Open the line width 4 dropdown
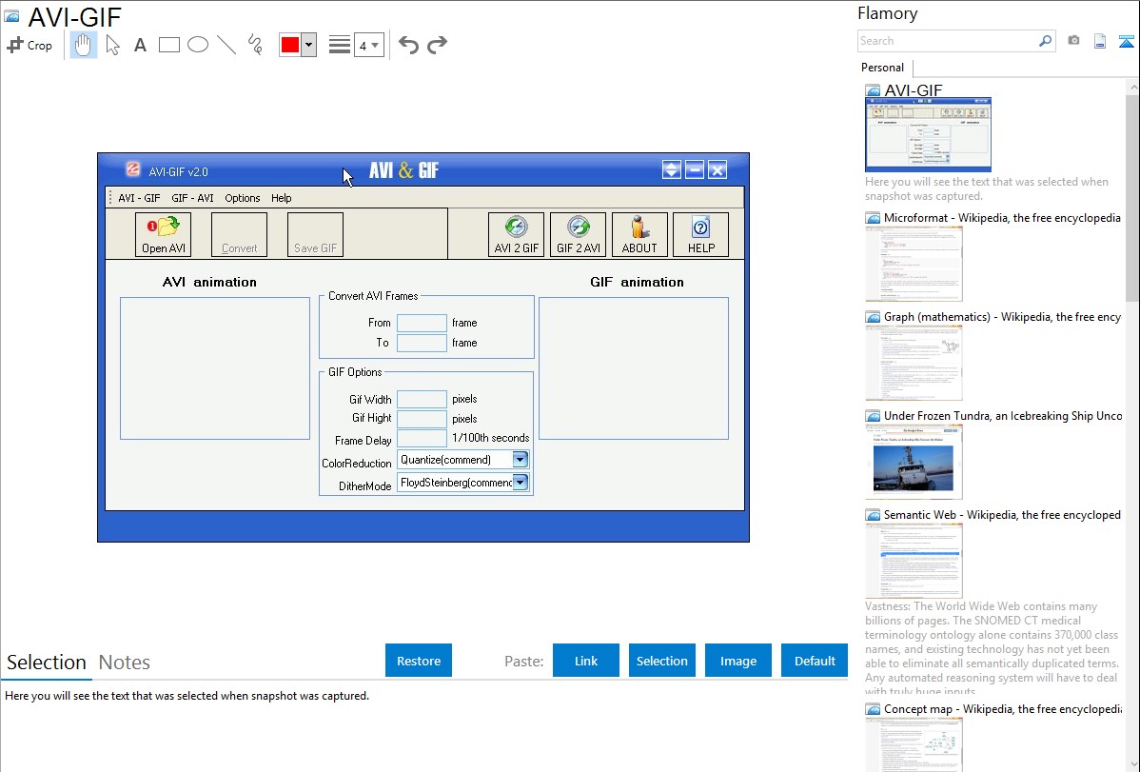 click(x=369, y=46)
